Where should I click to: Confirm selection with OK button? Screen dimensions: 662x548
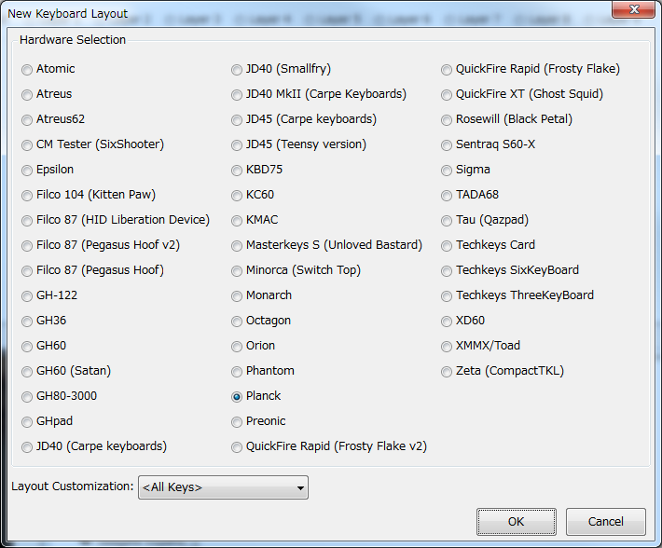(x=517, y=522)
